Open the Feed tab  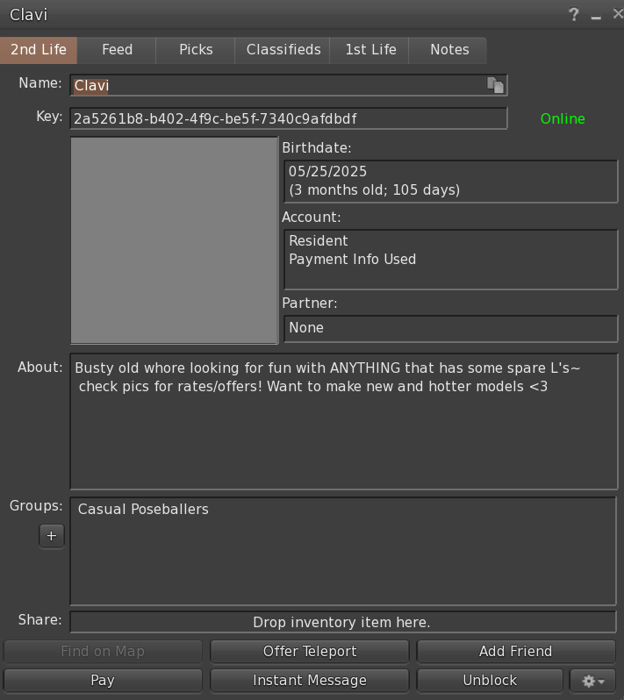point(117,50)
